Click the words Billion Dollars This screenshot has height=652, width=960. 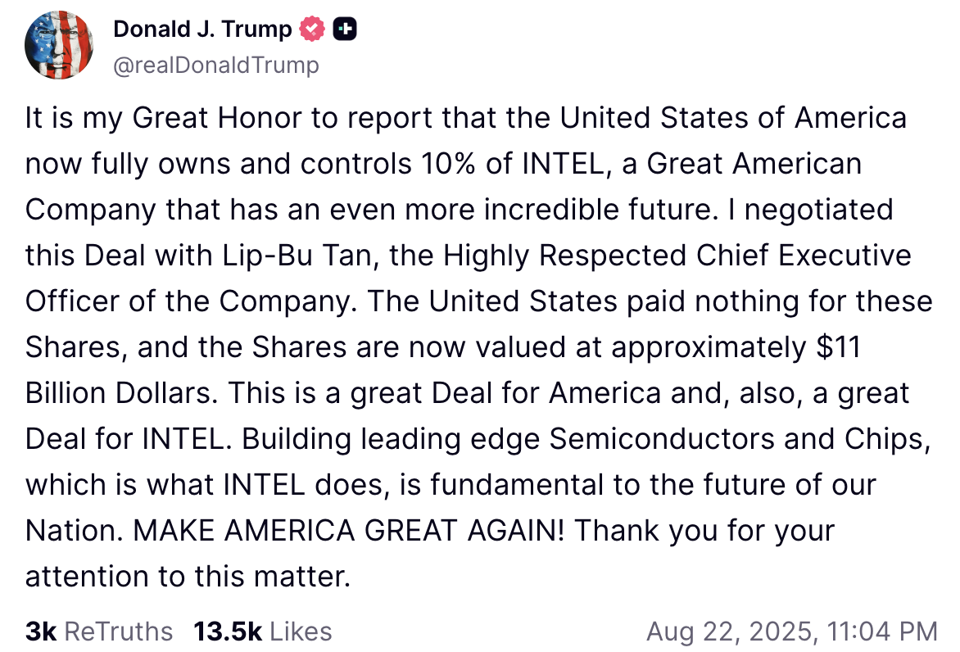coord(121,393)
